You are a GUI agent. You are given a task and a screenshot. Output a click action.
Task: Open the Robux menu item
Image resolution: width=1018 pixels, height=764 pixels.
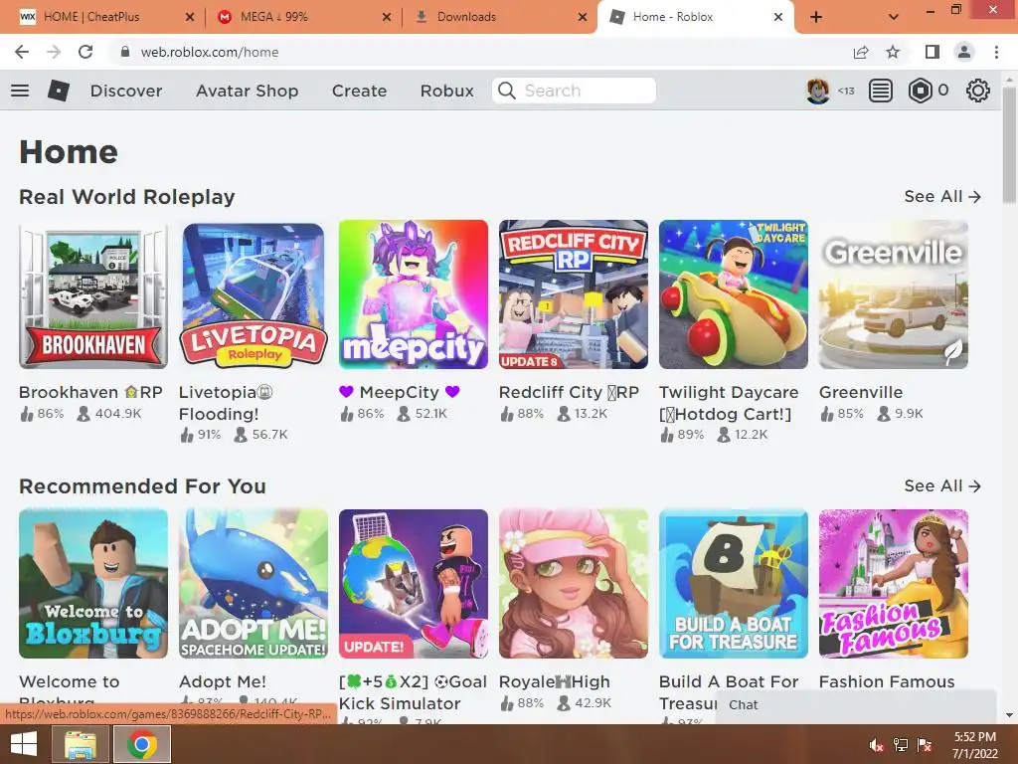tap(446, 91)
